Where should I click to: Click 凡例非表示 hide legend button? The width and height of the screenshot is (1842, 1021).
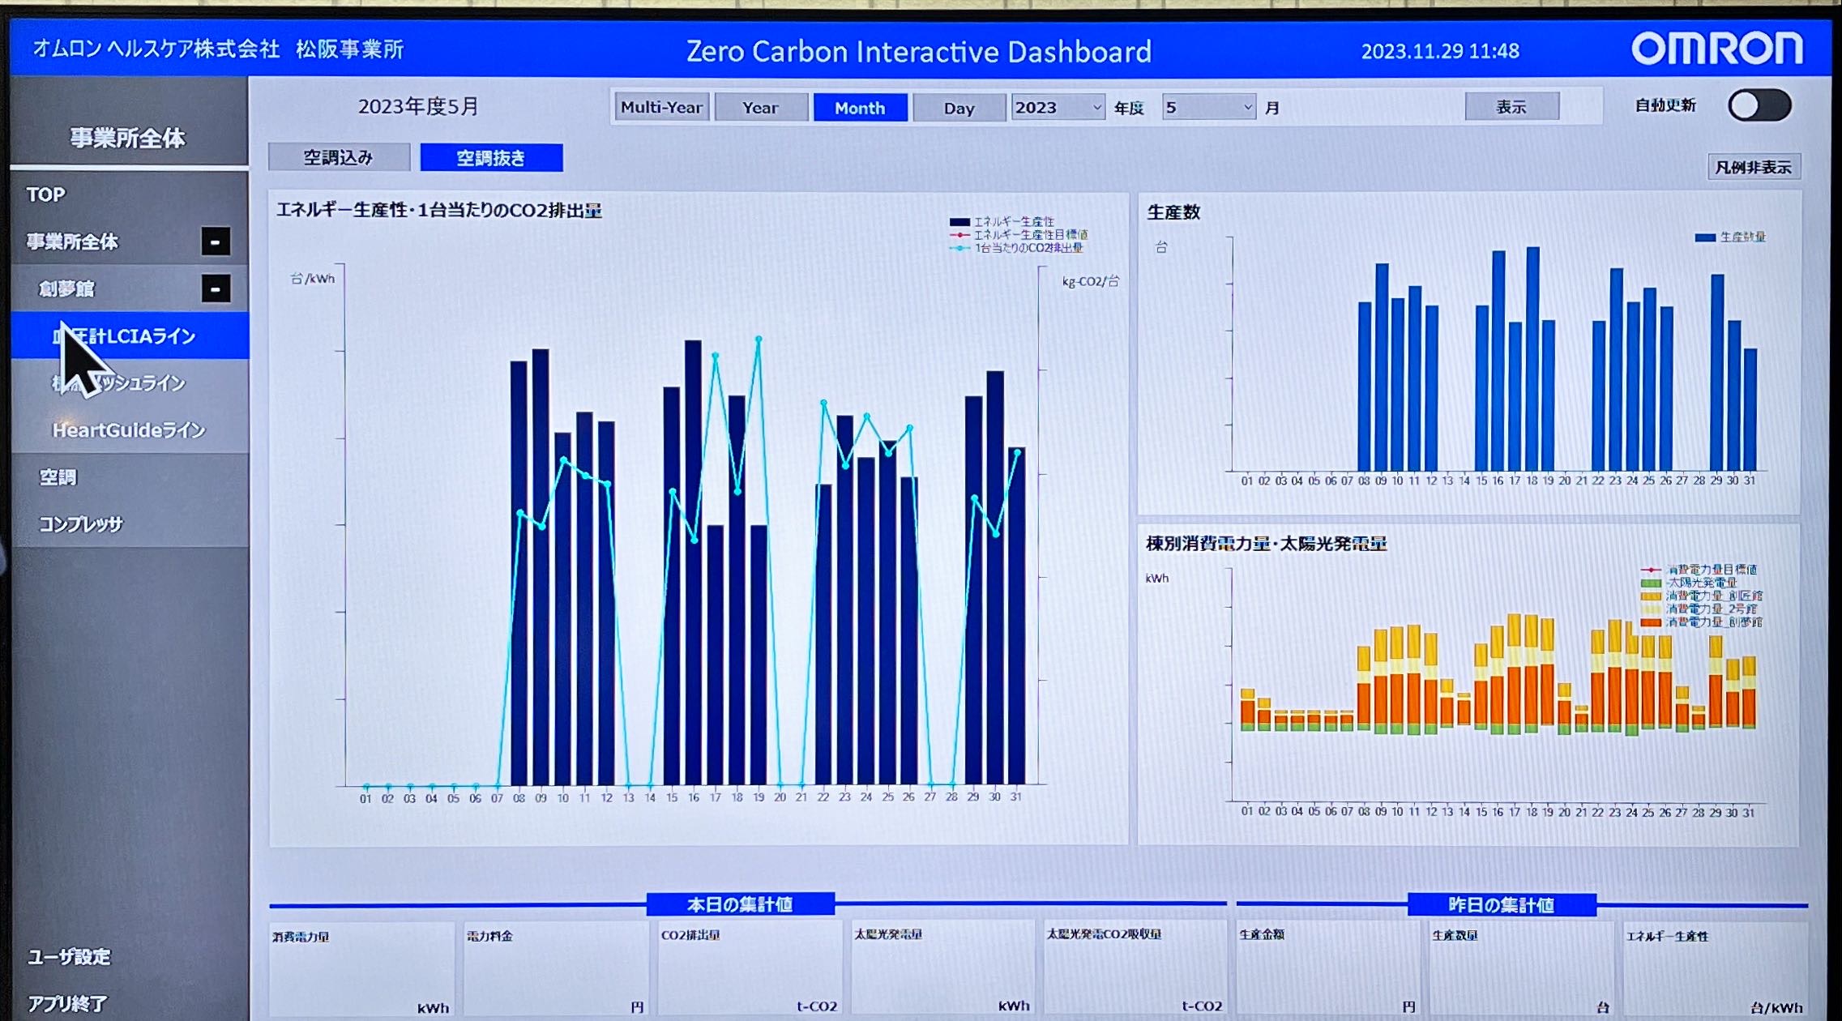[x=1753, y=167]
